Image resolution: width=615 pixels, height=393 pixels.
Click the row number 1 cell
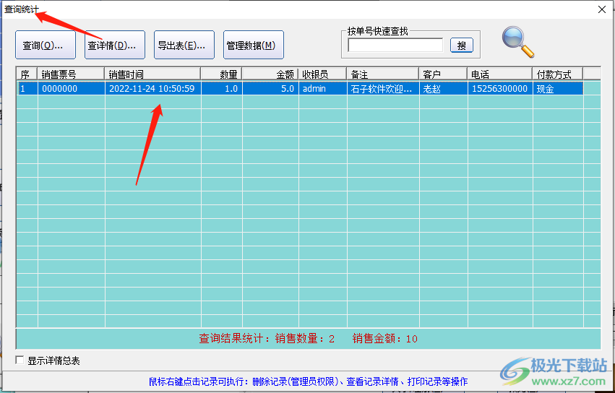[27, 89]
